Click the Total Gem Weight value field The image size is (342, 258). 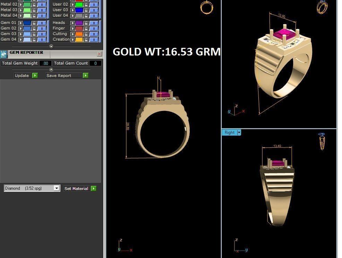[45, 63]
